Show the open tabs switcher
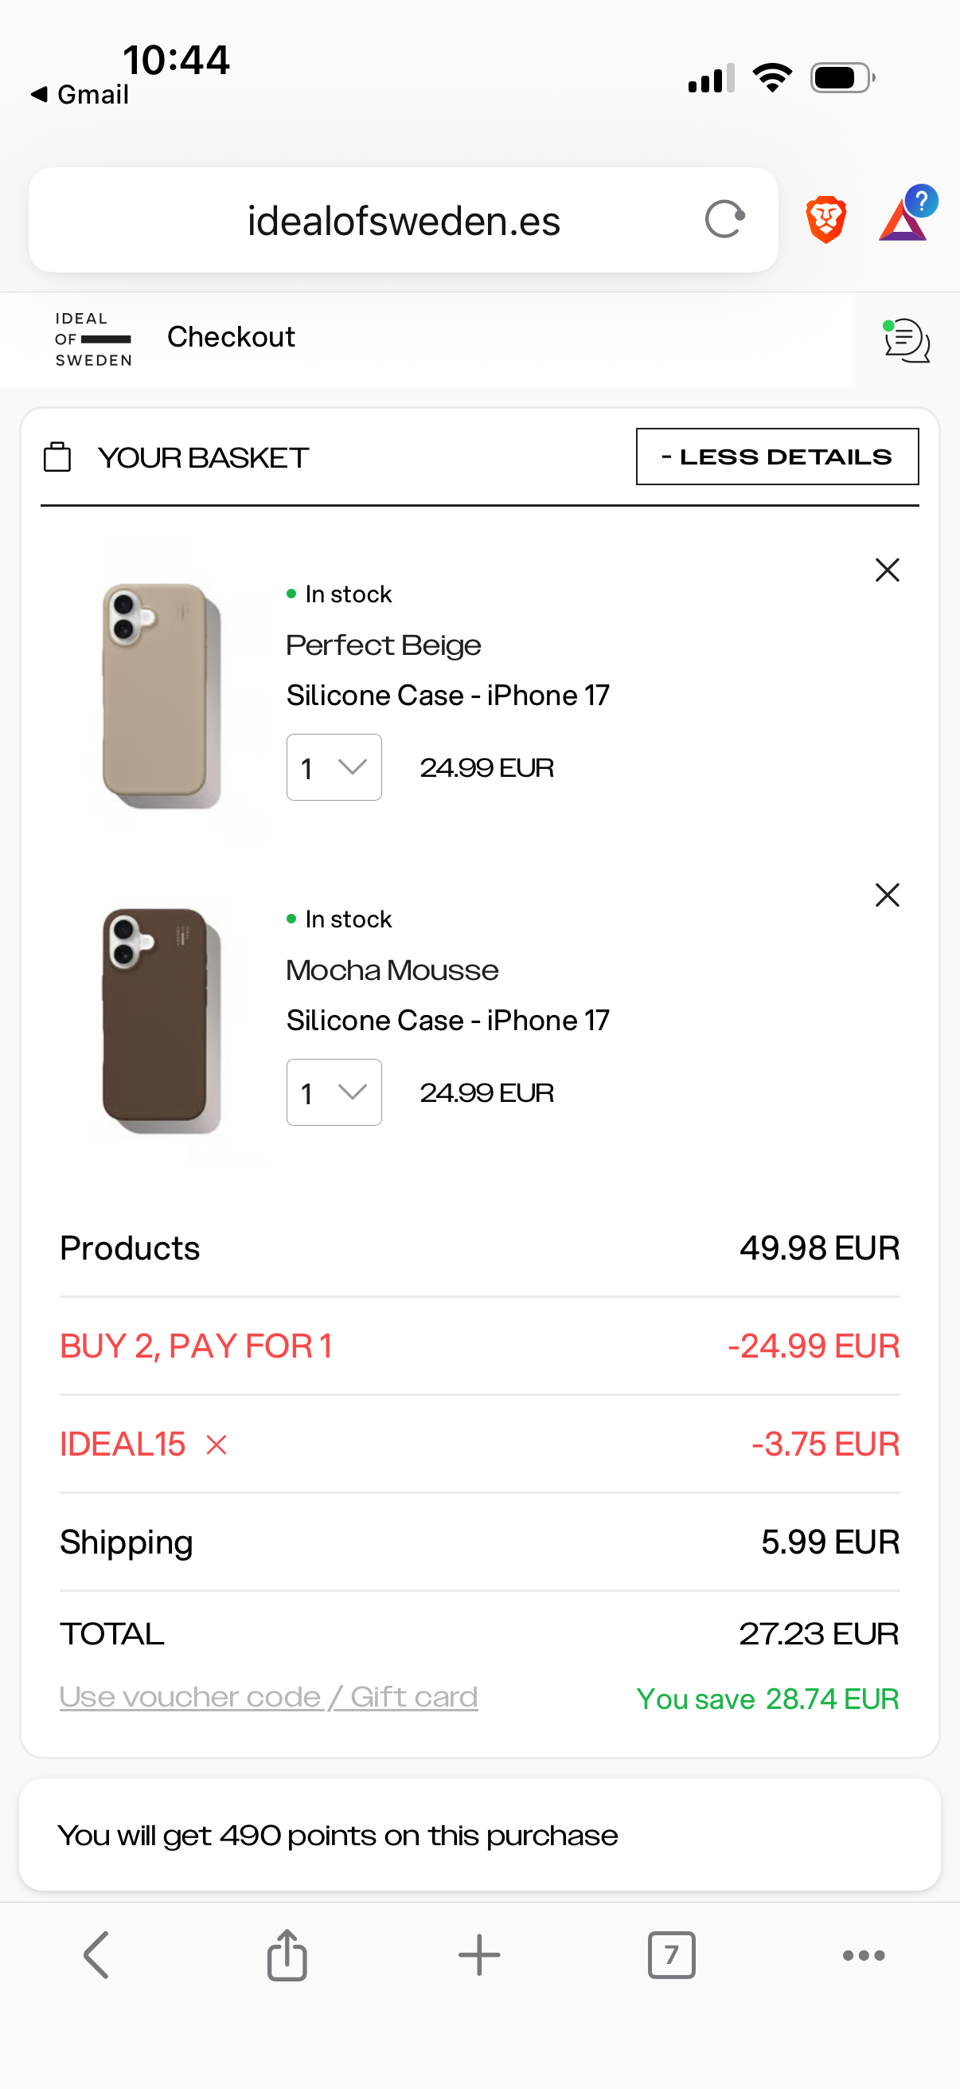 point(671,1955)
